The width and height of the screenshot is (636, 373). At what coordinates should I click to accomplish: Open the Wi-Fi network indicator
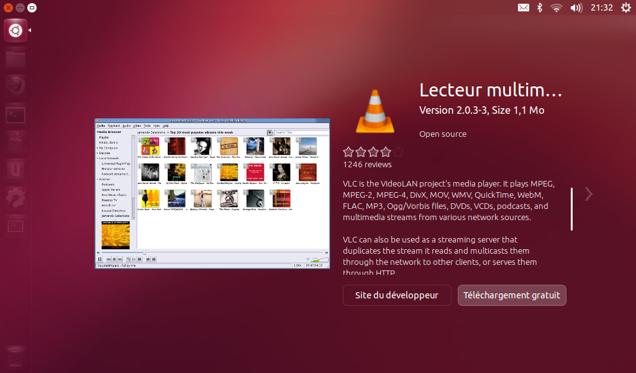pyautogui.click(x=556, y=7)
